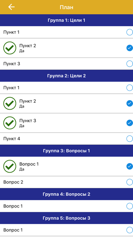Check the circle for Группа 1 Пункт 1

(130, 32)
